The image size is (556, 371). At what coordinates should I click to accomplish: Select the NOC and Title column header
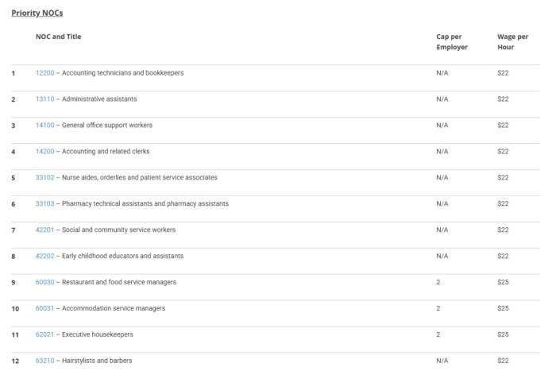[58, 37]
